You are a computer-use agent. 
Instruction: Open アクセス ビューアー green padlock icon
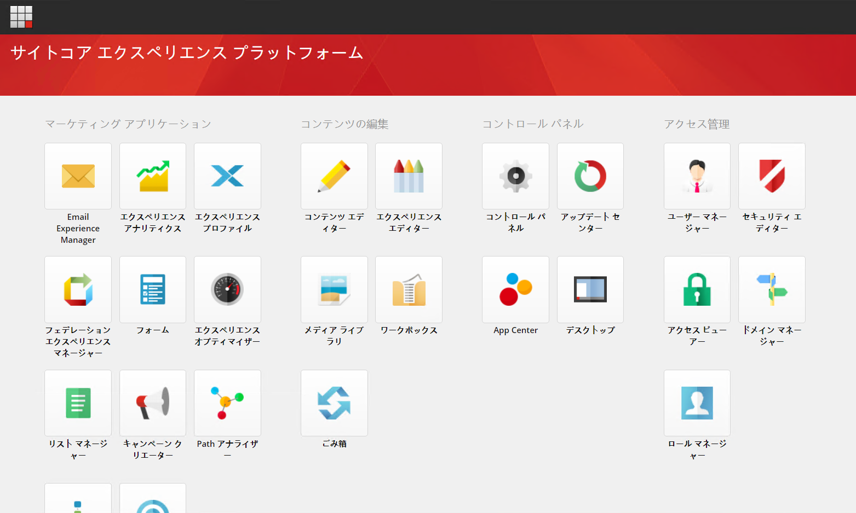697,289
